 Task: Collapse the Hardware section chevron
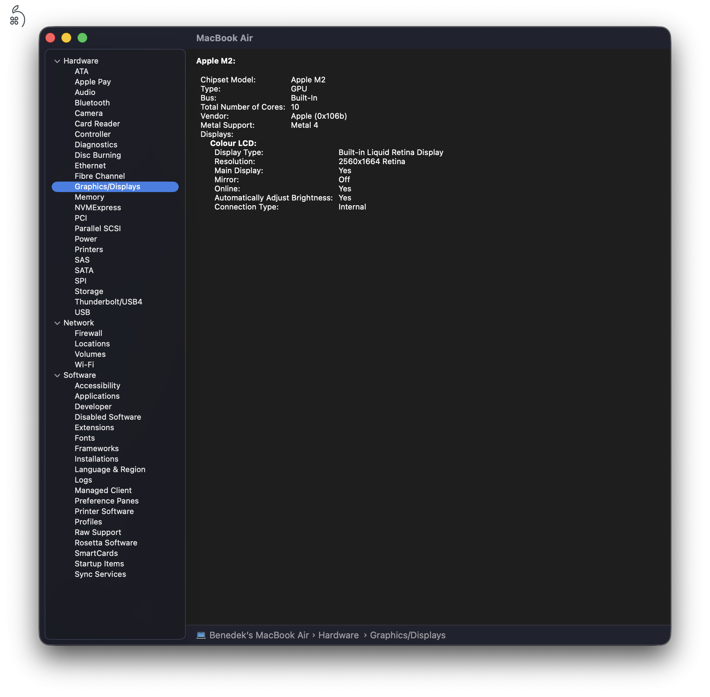coord(57,61)
